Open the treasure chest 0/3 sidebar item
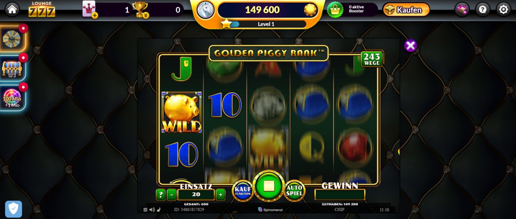516x219 pixels. point(11,69)
